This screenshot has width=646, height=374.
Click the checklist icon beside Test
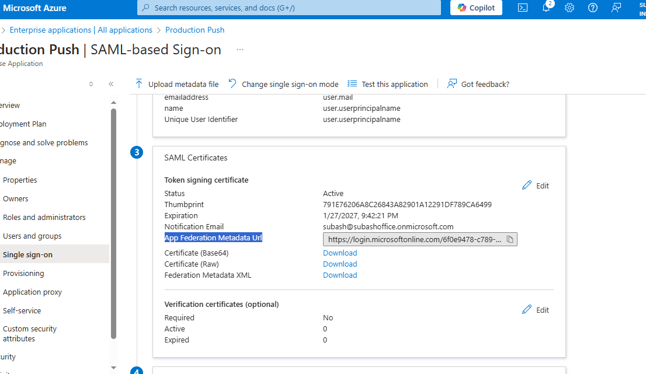pos(352,84)
